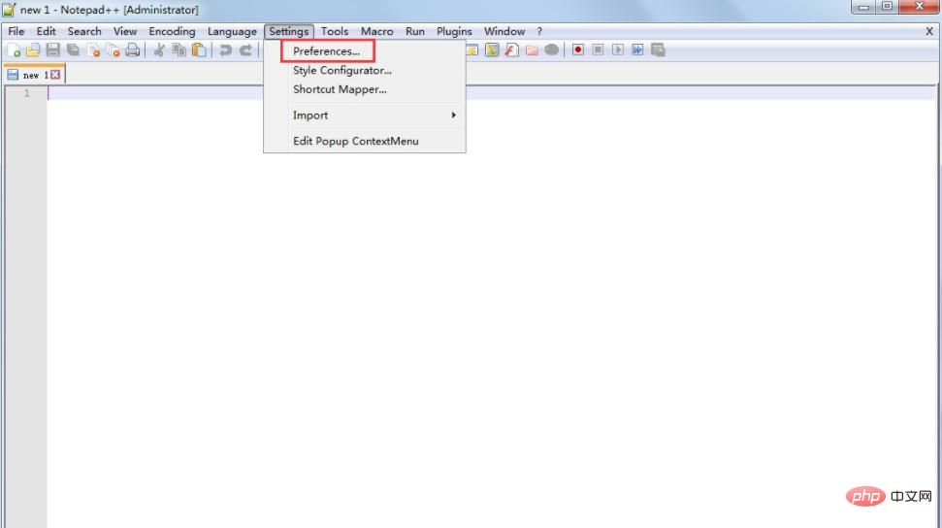The width and height of the screenshot is (942, 528).
Task: Select Shortcut Mapper... menu entry
Action: pos(365,89)
